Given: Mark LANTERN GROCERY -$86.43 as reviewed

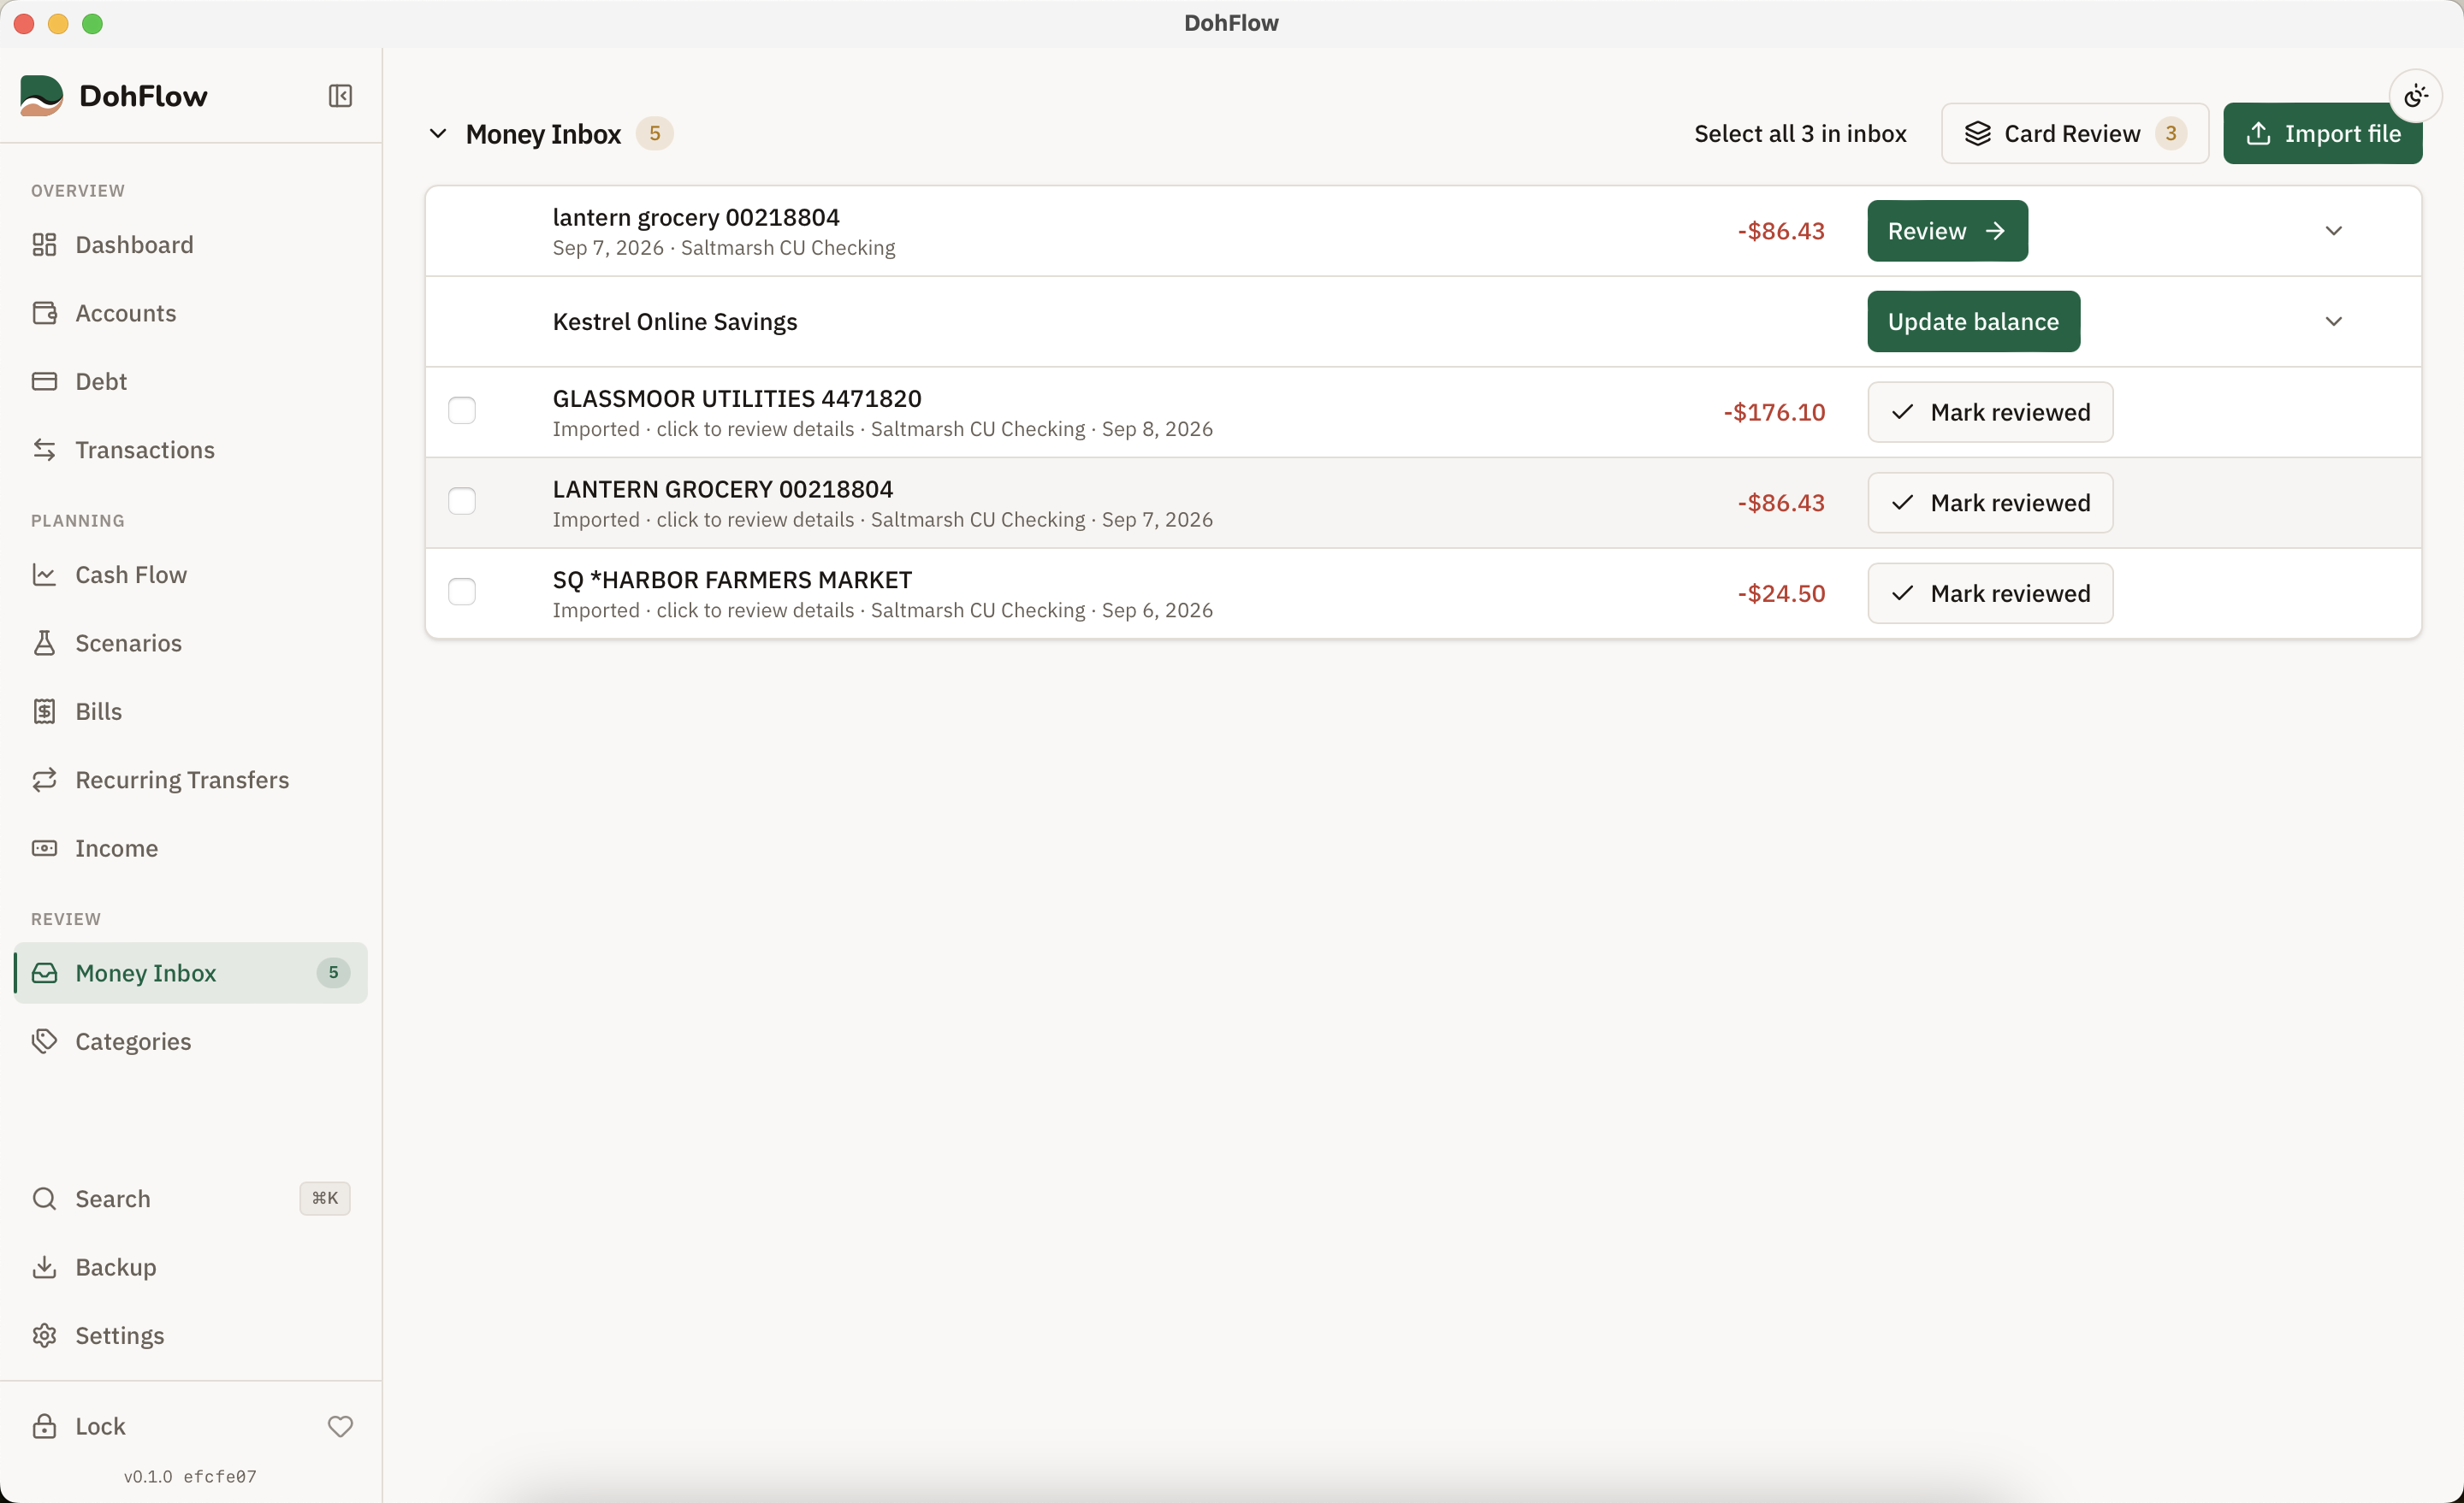Looking at the screenshot, I should (1990, 503).
